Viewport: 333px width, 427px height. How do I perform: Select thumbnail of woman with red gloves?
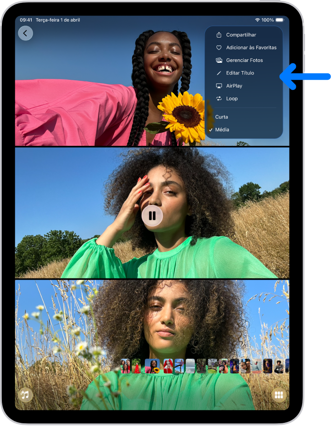click(x=168, y=366)
